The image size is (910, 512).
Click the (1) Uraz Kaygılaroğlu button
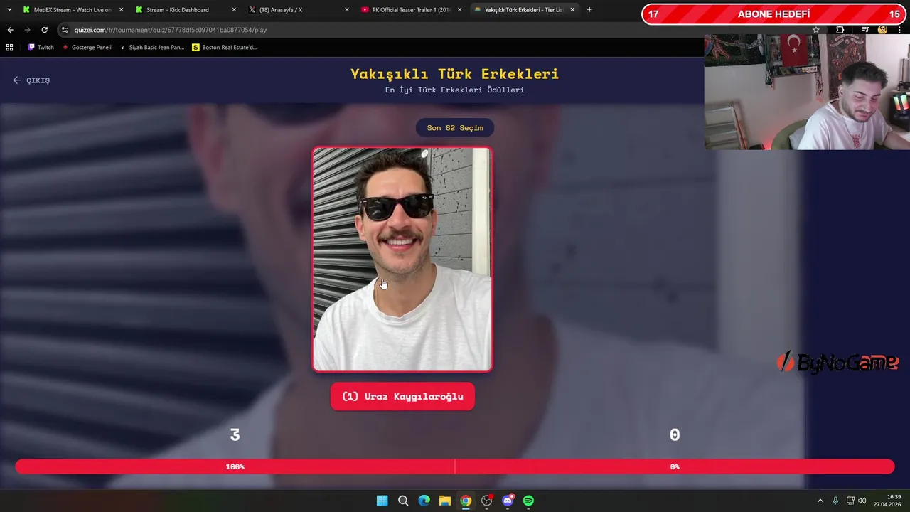pos(402,397)
